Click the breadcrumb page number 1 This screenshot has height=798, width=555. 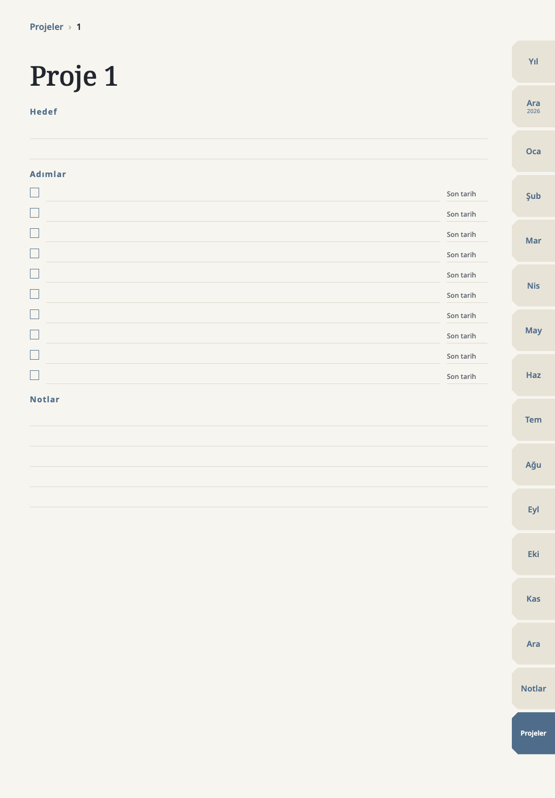pos(79,27)
